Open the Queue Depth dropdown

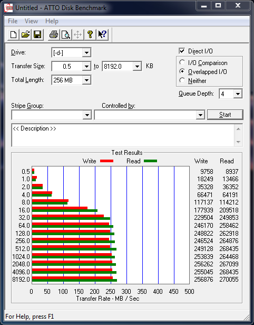pos(238,94)
